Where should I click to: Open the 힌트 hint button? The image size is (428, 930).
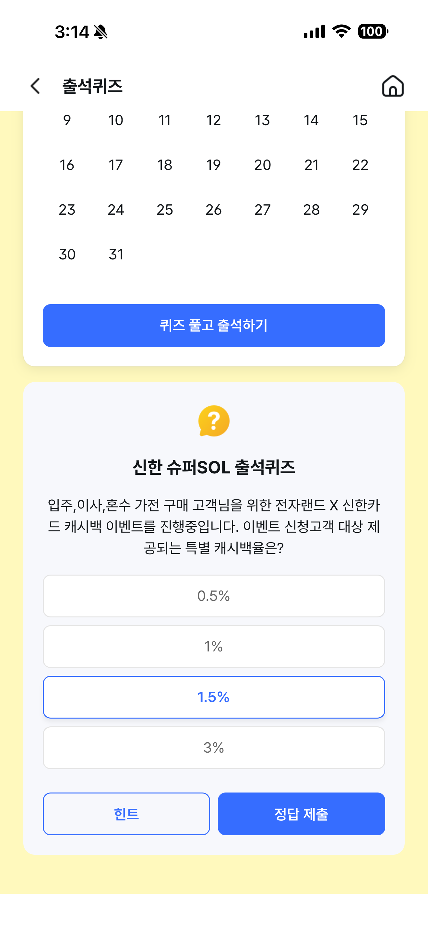[x=126, y=814]
